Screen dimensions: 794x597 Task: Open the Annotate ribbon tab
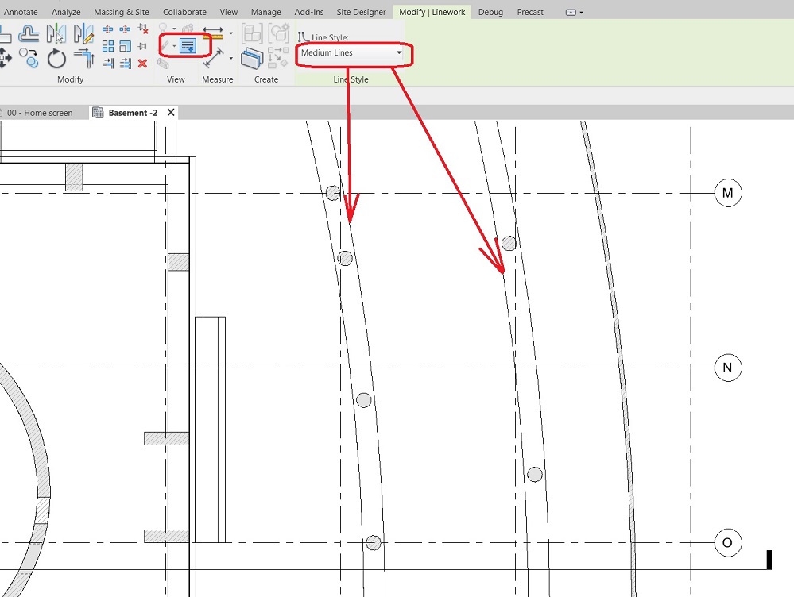pos(21,11)
